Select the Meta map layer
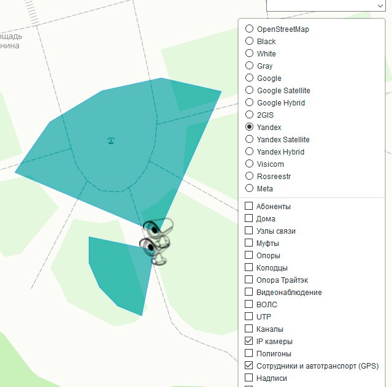The image size is (392, 387). tap(249, 188)
